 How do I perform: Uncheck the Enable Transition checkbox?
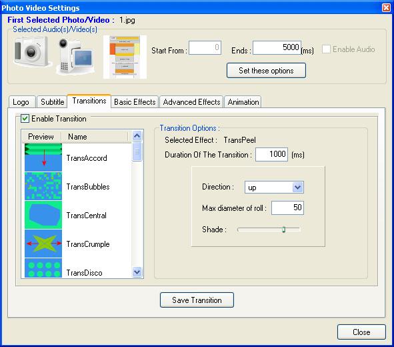coord(25,118)
